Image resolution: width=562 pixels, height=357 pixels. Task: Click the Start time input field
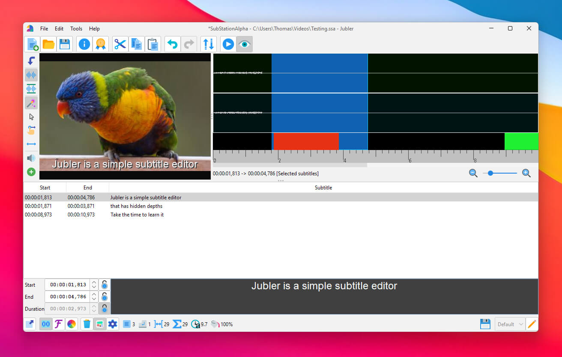(68, 285)
